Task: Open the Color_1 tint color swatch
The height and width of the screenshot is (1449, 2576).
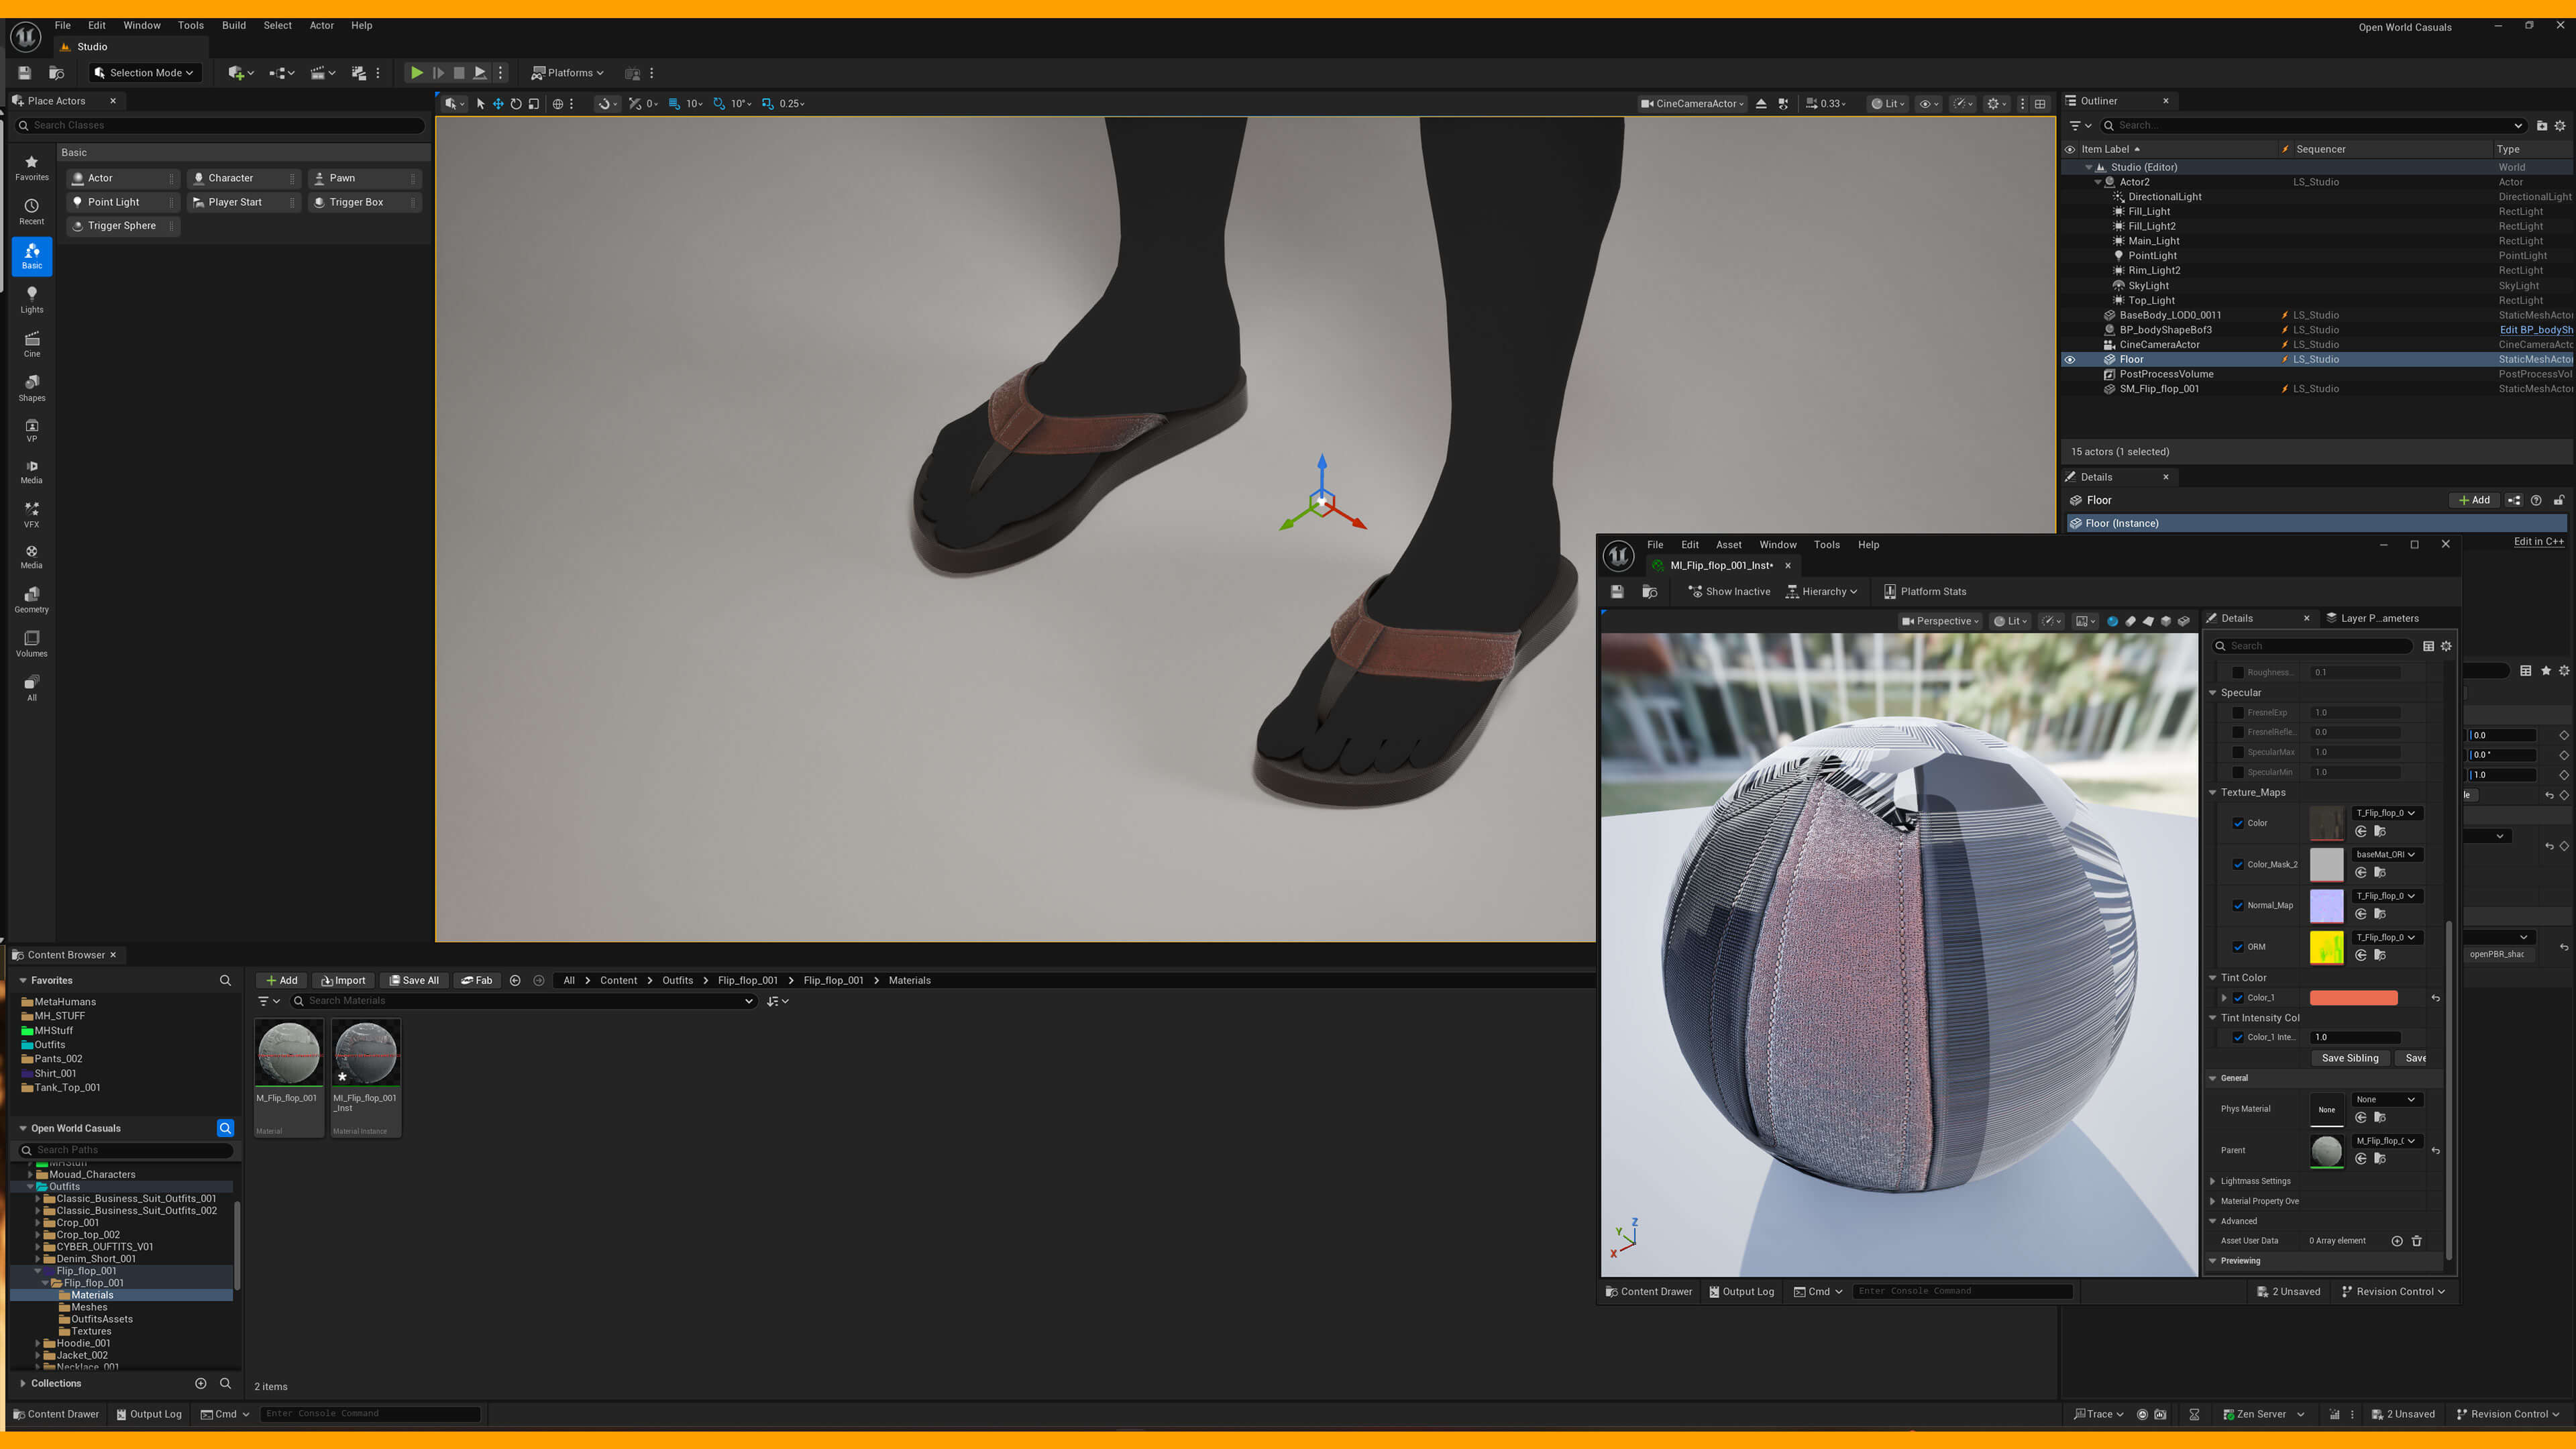Action: pos(2353,998)
